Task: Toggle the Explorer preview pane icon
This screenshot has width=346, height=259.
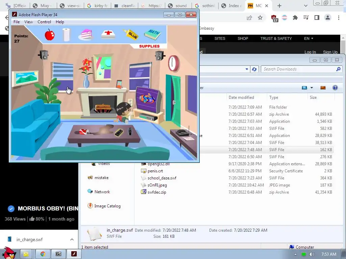Action: click(x=323, y=88)
